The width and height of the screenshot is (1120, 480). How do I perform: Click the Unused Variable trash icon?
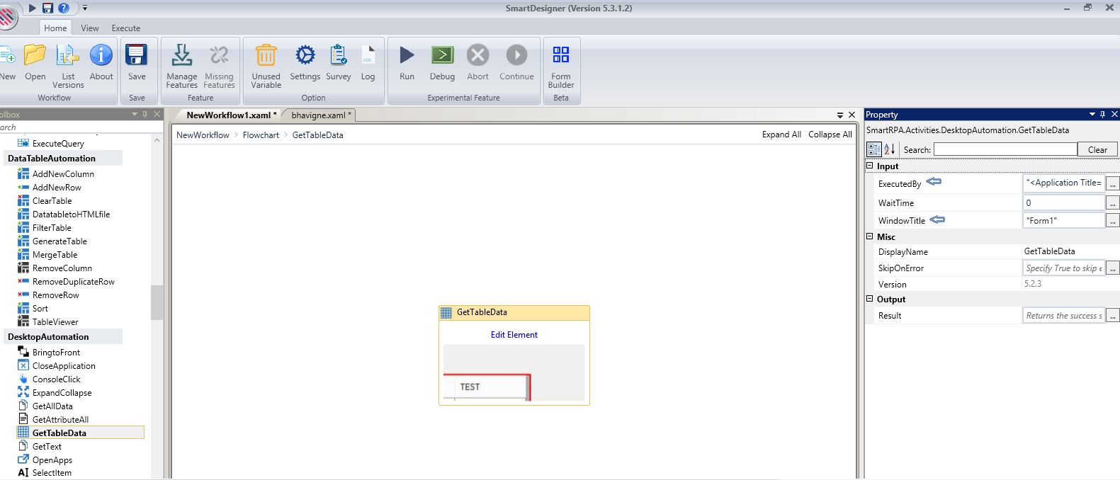pyautogui.click(x=266, y=55)
